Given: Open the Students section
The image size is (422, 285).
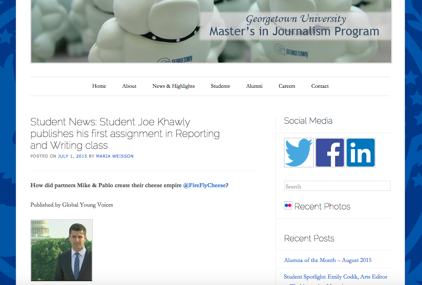Looking at the screenshot, I should pyautogui.click(x=220, y=86).
